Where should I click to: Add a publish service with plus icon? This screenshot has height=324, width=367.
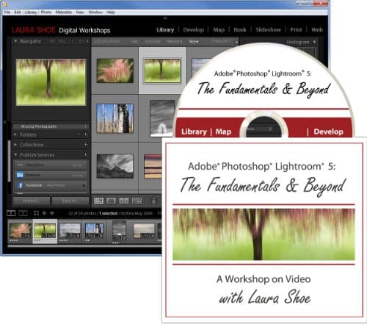[x=85, y=155]
